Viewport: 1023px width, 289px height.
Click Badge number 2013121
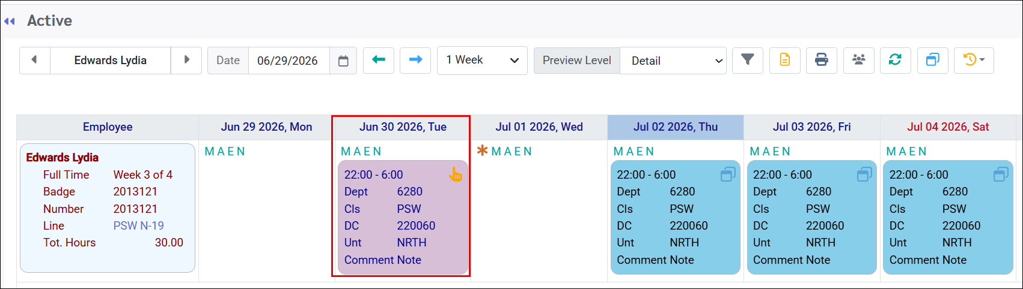point(135,192)
